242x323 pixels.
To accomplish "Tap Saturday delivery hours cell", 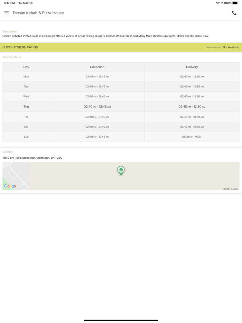I will 192,127.
